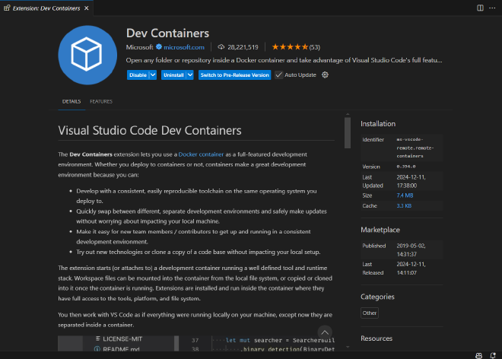
Task: Open the Docker container link
Action: pos(201,154)
